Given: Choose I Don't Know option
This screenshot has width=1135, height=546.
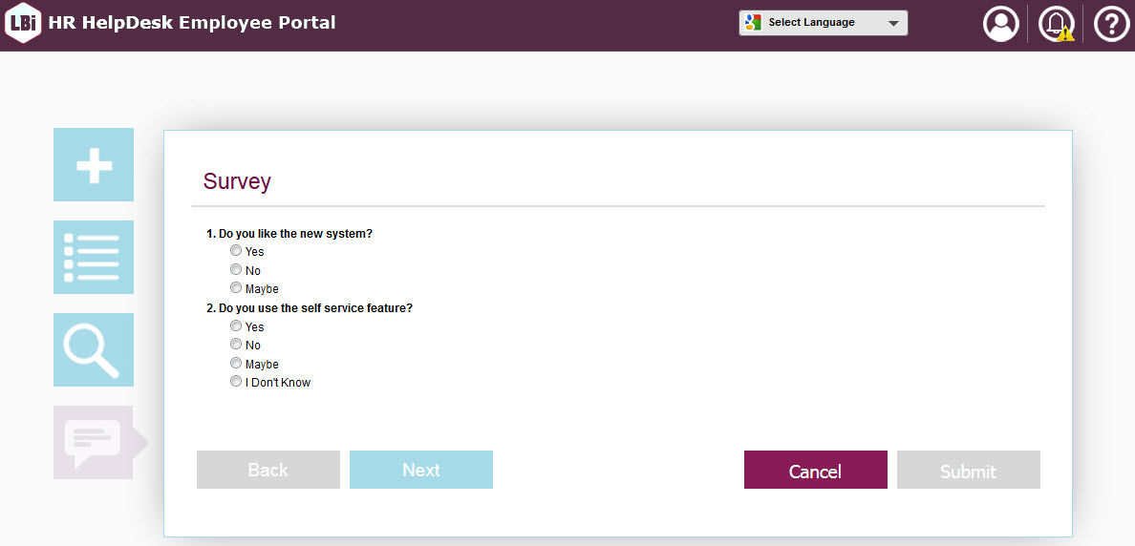Looking at the screenshot, I should pyautogui.click(x=236, y=382).
